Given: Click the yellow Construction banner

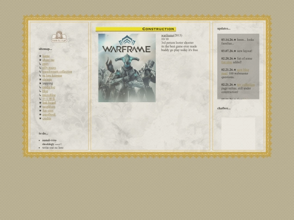Looking at the screenshot, I should (136, 29).
